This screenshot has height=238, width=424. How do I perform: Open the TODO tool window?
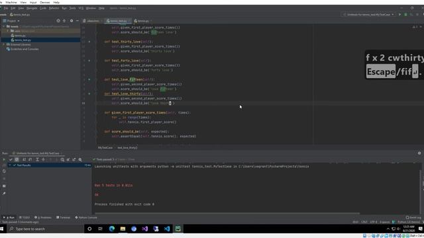pyautogui.click(x=25, y=218)
